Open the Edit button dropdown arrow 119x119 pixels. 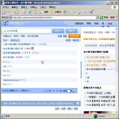point(88,12)
